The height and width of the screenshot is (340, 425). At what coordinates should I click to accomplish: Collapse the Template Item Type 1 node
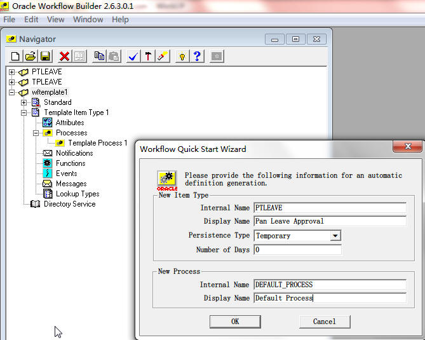tap(24, 112)
